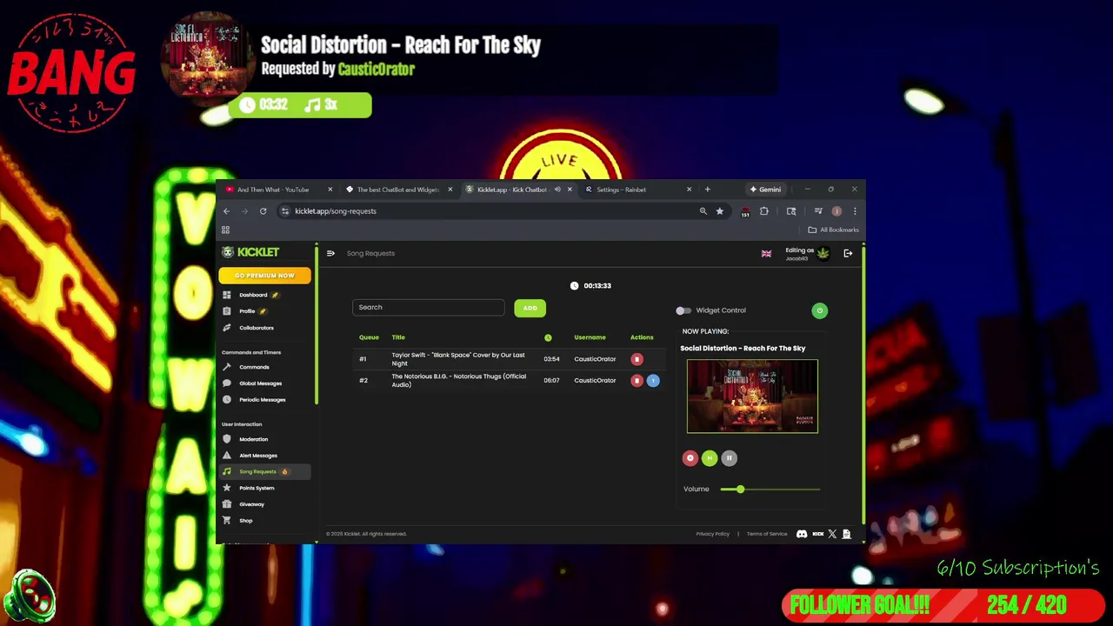Click the Gemini button in Chrome
This screenshot has height=626, width=1113.
pyautogui.click(x=765, y=190)
